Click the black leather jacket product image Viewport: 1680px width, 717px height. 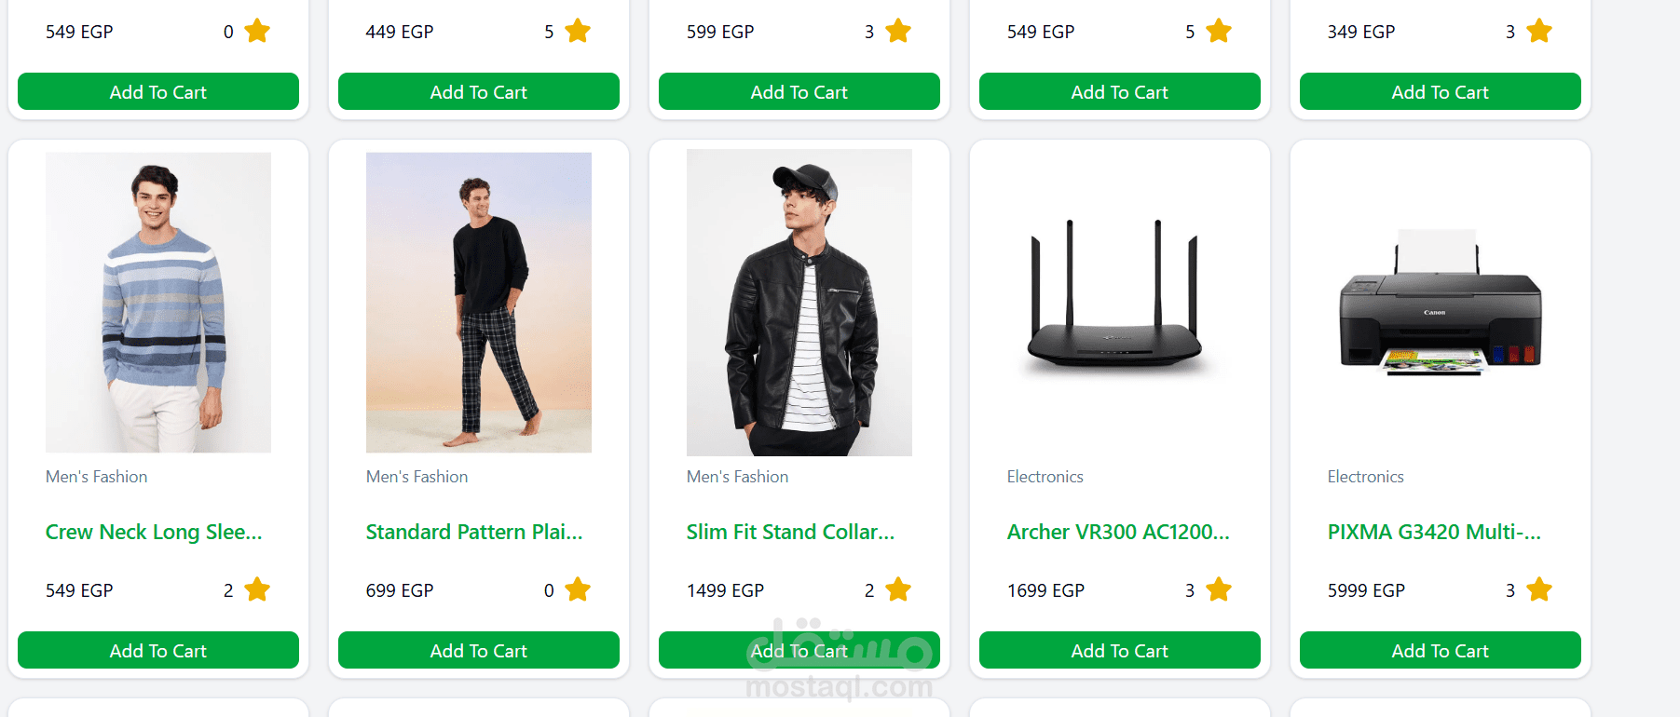click(x=799, y=303)
